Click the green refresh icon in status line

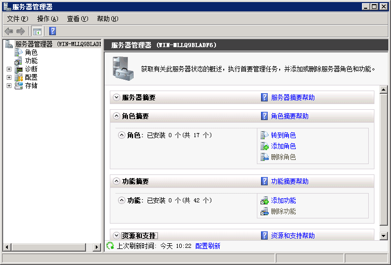pyautogui.click(x=110, y=246)
